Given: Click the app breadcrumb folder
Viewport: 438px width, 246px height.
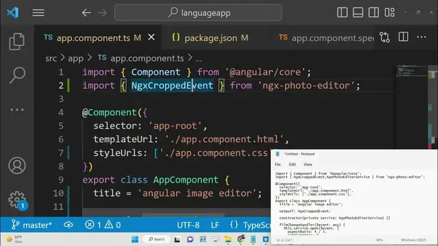Looking at the screenshot, I should click(x=76, y=58).
